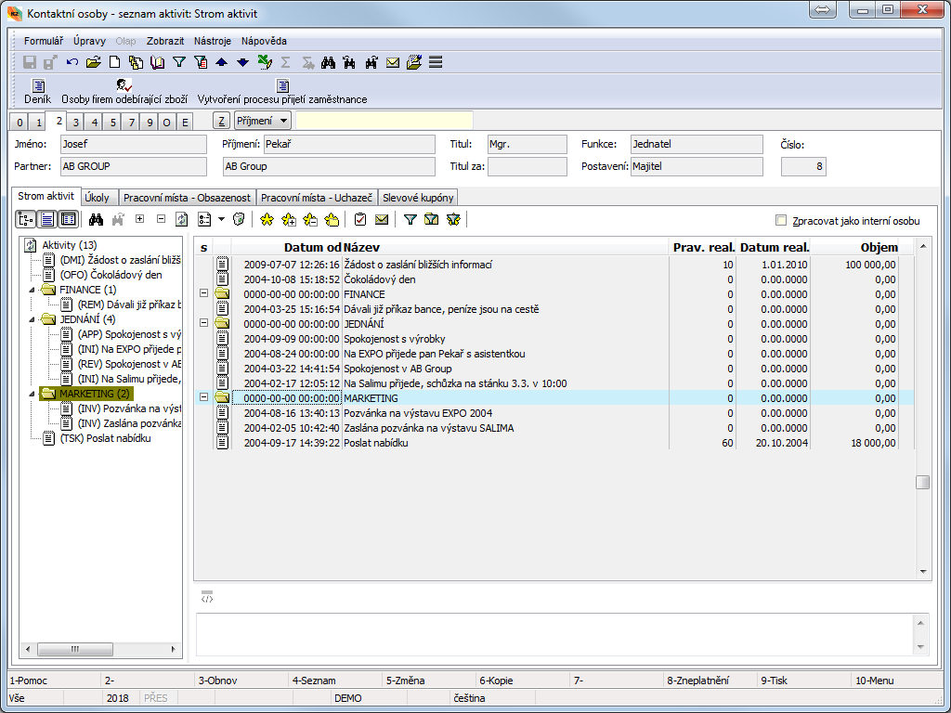Collapse the MARKETING folder in the tree
The image size is (951, 713).
[x=33, y=394]
